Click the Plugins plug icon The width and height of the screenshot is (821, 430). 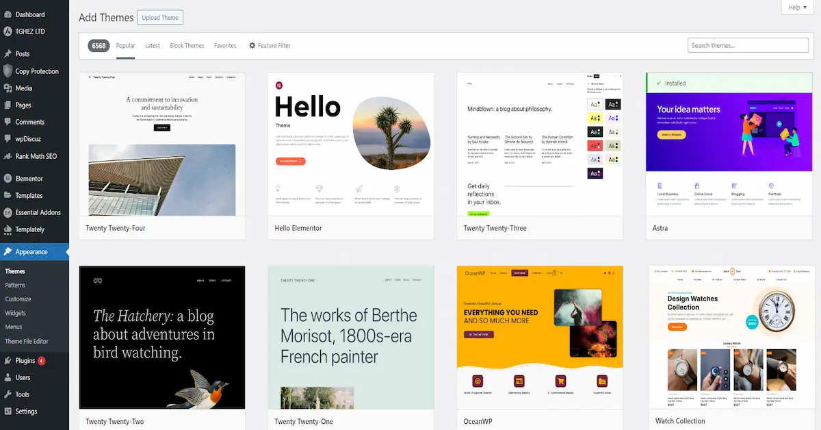coord(8,361)
